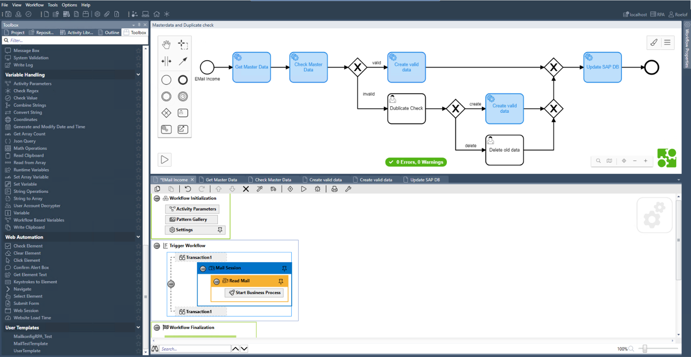The width and height of the screenshot is (691, 357).
Task: Select the Hand pan tool in the diagram palette
Action: pos(166,45)
